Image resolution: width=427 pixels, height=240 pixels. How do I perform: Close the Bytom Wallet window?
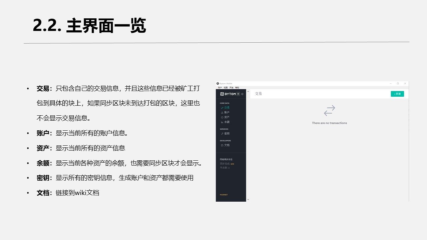[405, 83]
